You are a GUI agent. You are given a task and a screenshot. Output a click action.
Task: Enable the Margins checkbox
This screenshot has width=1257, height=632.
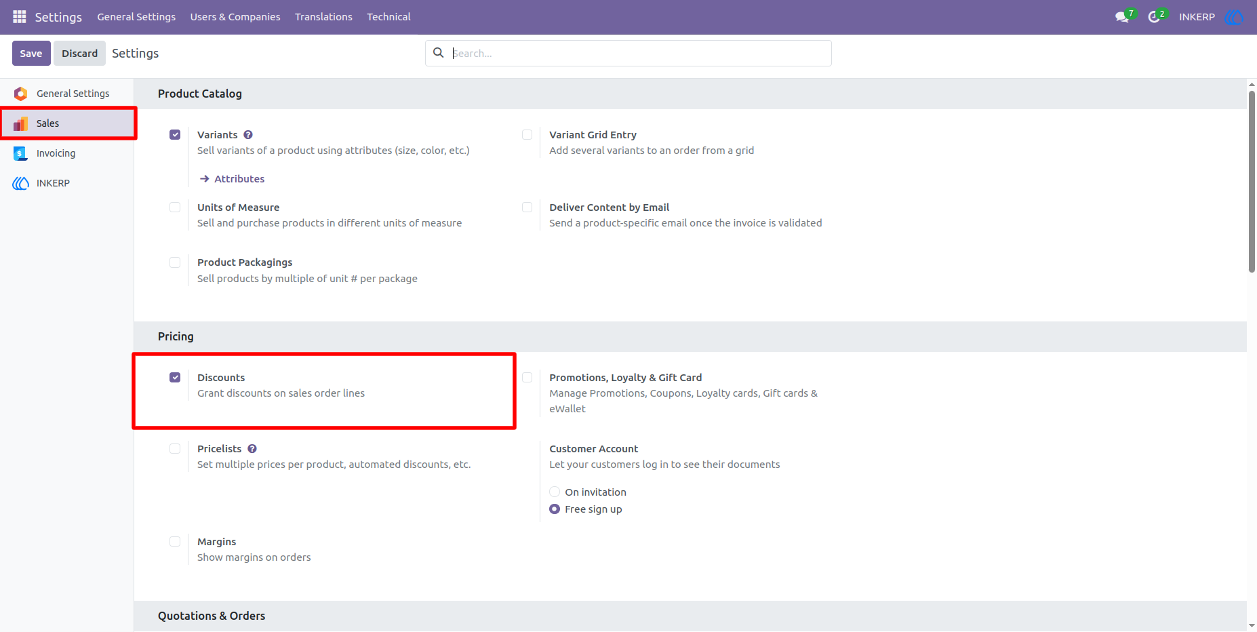(x=175, y=541)
